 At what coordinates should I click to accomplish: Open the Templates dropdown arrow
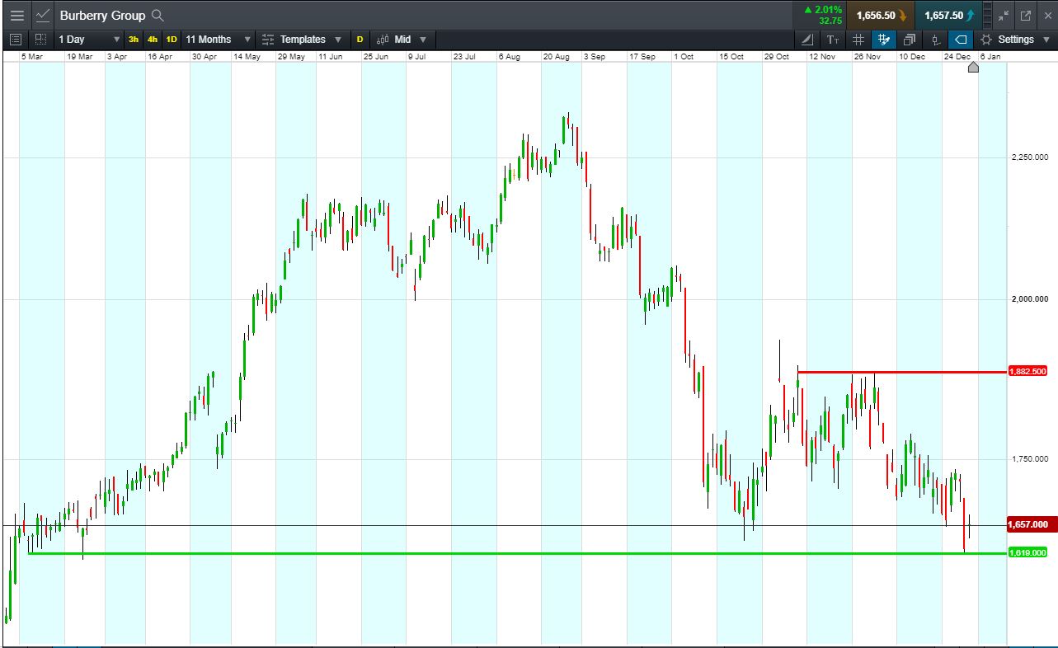(338, 39)
